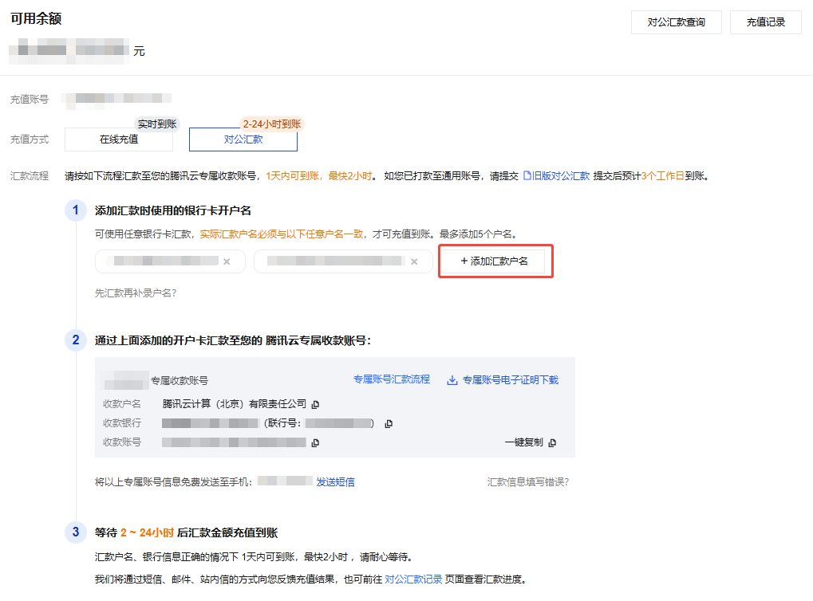Screen dimensions: 813x601
Task: View the 专属账号汇款流程 guide
Action: tap(391, 380)
